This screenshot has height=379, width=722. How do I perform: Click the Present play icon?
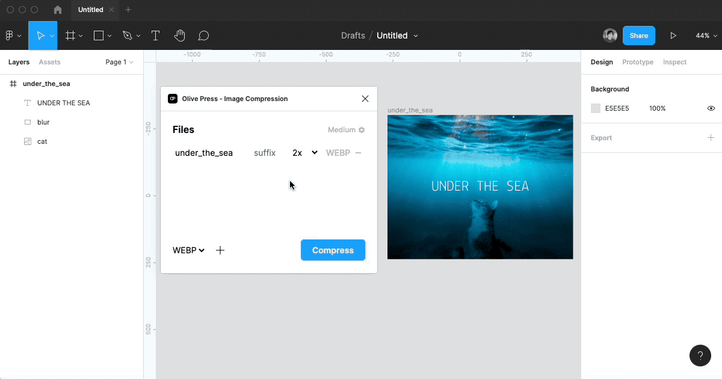pos(673,35)
